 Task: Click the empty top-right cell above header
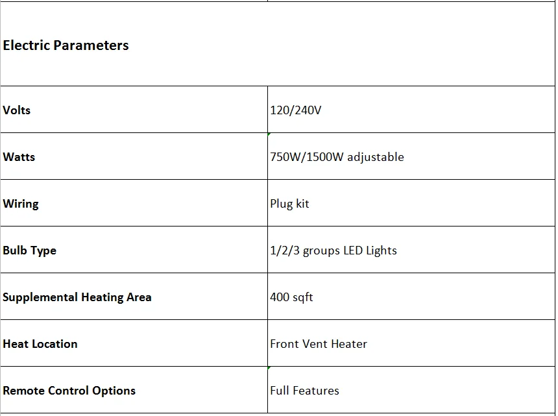pyautogui.click(x=411, y=1)
